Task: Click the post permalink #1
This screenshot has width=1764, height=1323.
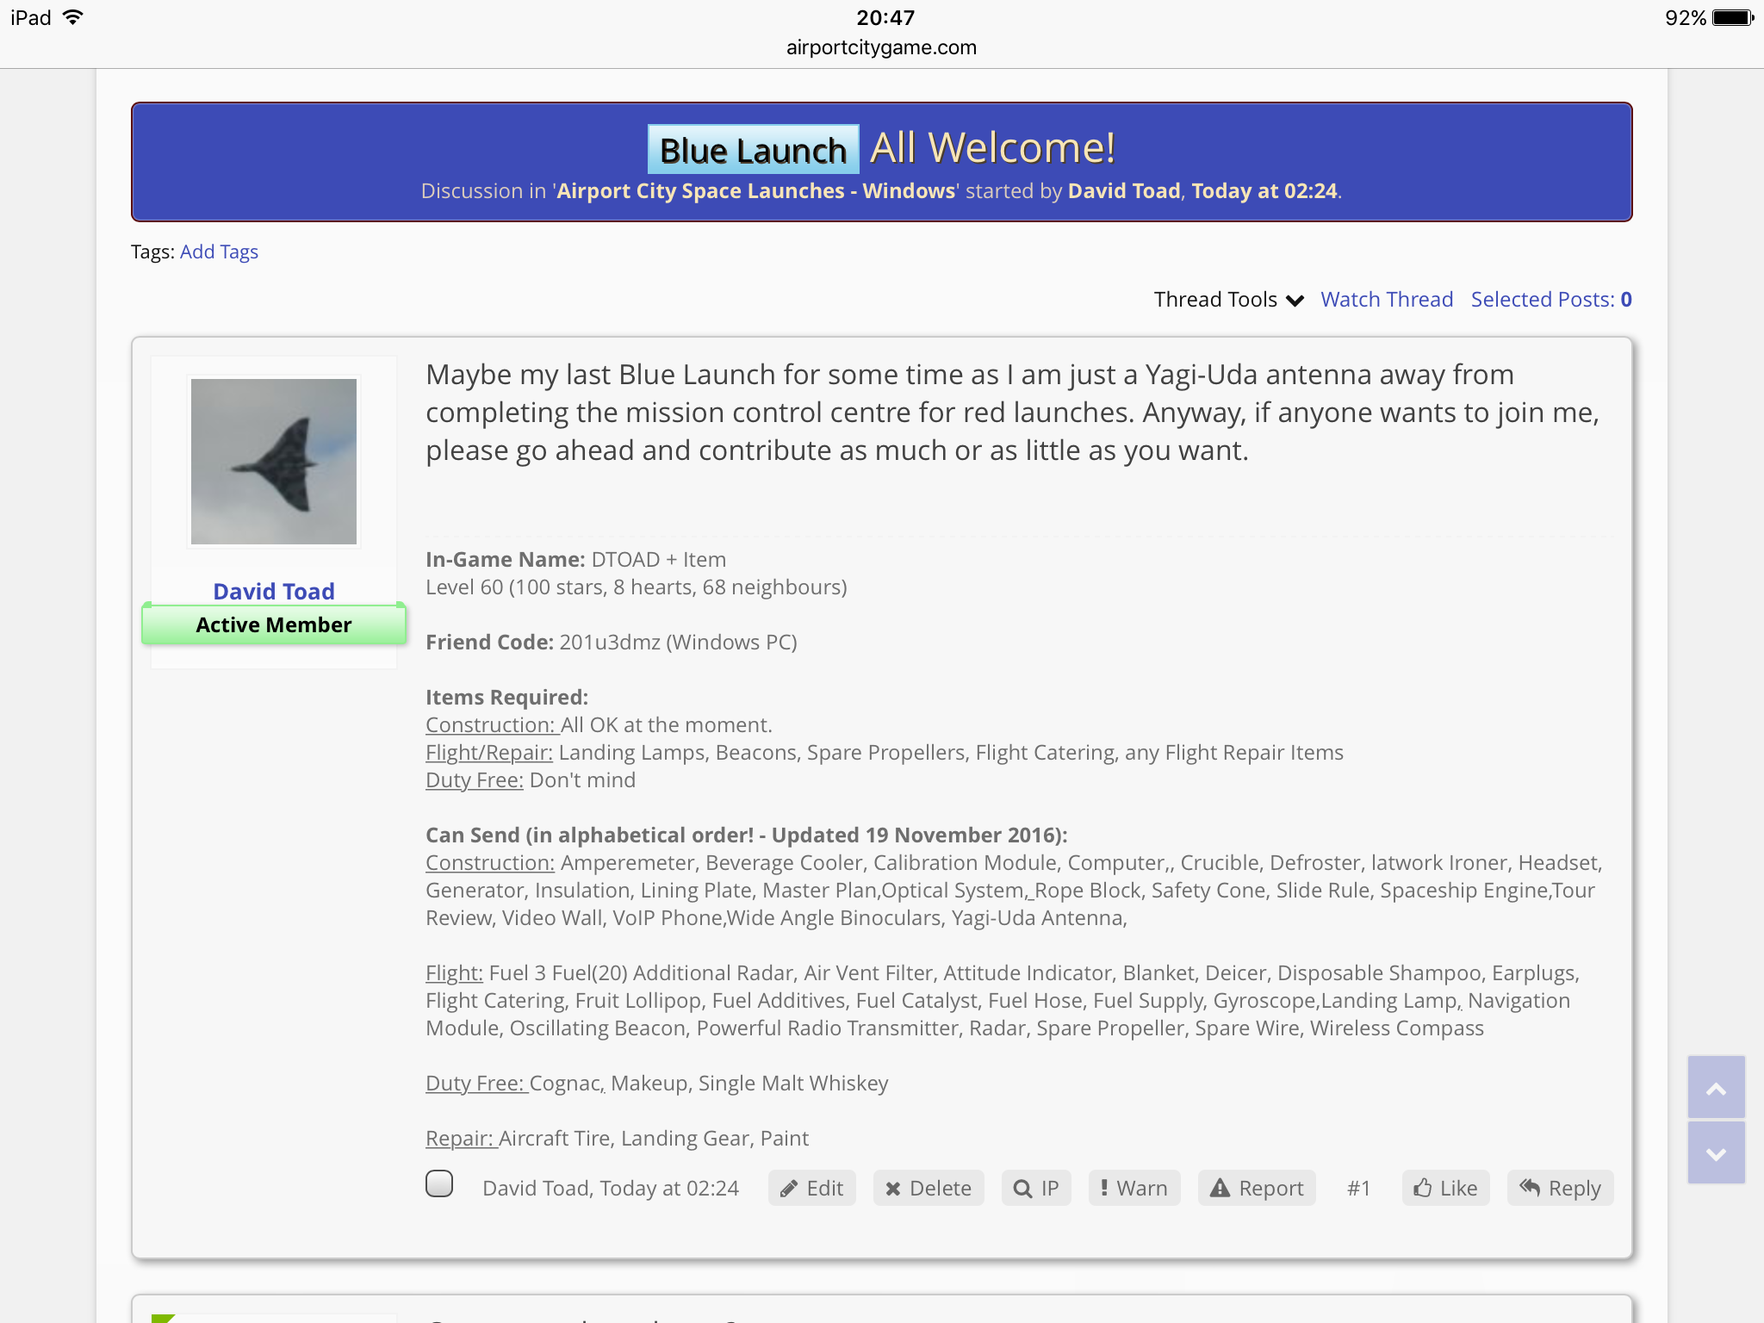Action: pyautogui.click(x=1358, y=1189)
